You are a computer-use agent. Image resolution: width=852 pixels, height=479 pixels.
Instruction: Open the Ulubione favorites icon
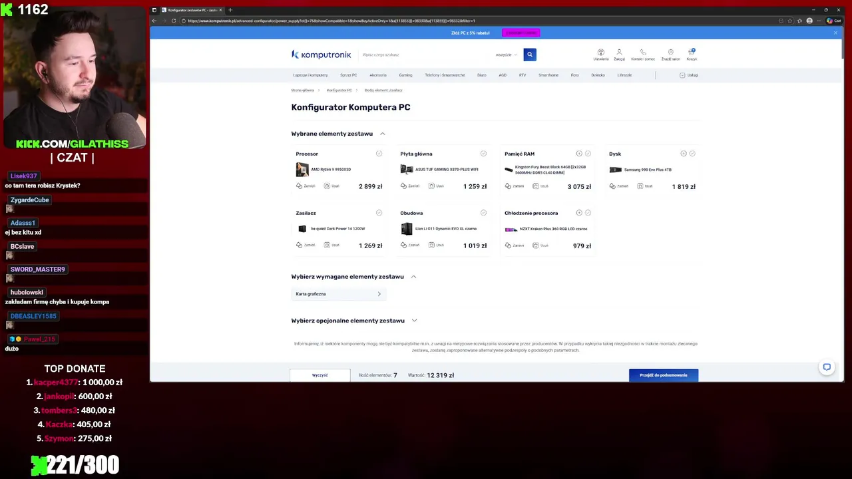601,55
